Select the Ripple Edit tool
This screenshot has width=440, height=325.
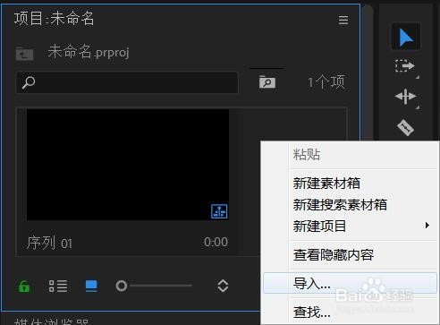coord(405,96)
